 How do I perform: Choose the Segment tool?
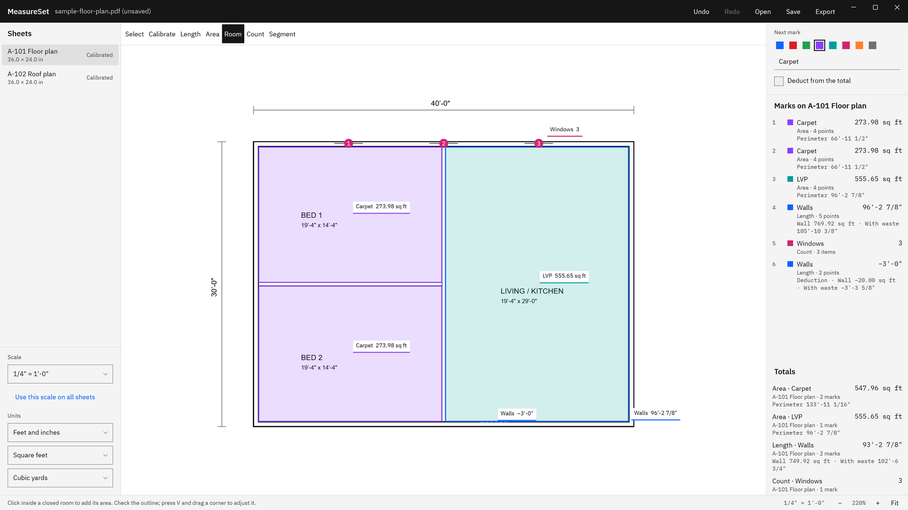click(x=282, y=34)
